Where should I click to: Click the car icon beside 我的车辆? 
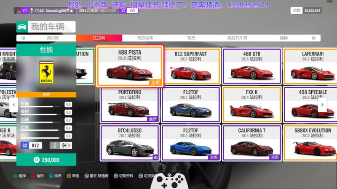point(22,27)
